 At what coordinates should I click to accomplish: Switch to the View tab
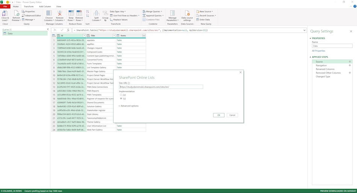pyautogui.click(x=59, y=6)
